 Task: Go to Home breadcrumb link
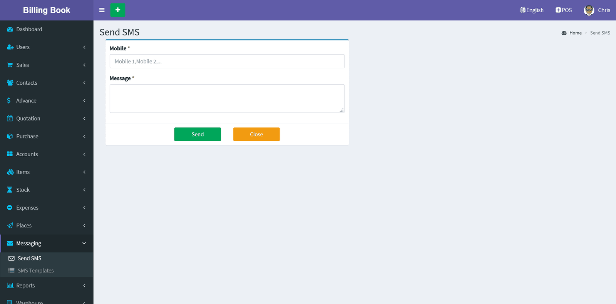click(x=575, y=33)
